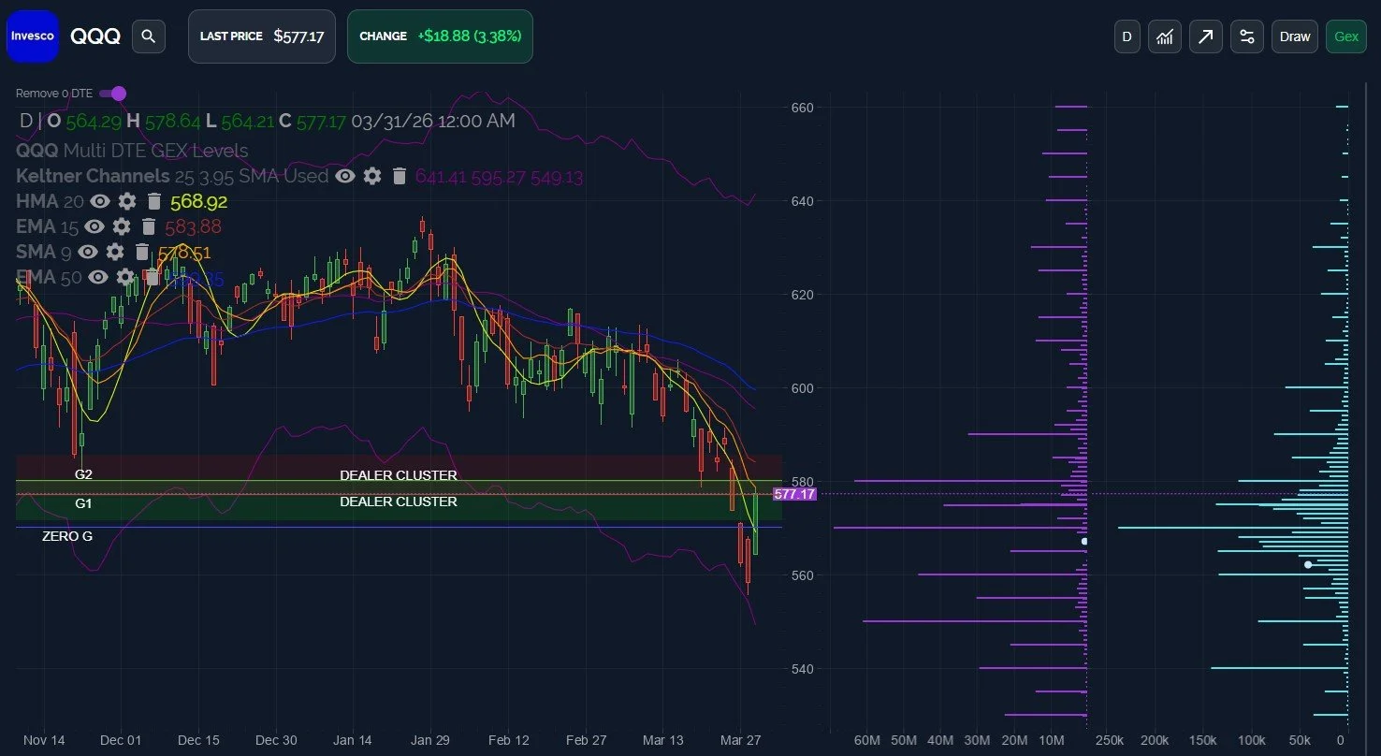Viewport: 1381px width, 756px height.
Task: Click the G2 level label
Action: click(x=83, y=474)
